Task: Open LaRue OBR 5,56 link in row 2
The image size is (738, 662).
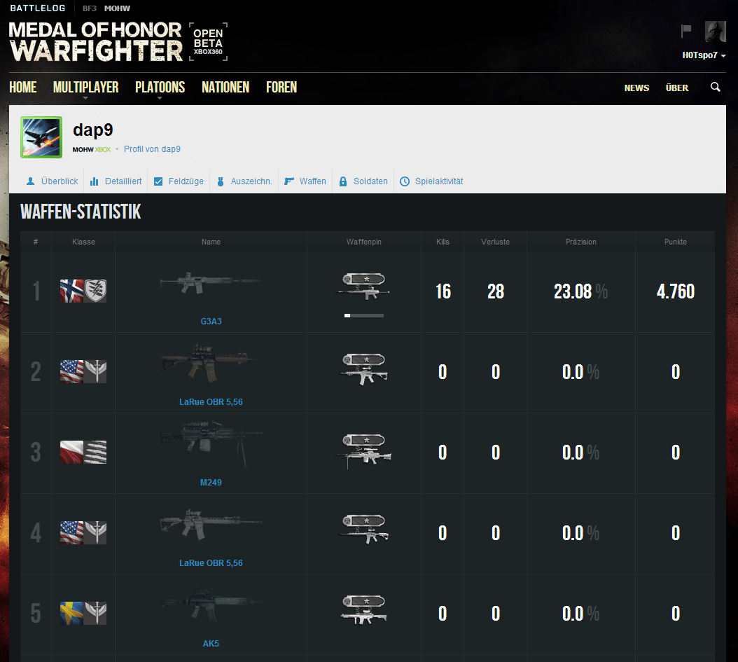Action: [211, 402]
